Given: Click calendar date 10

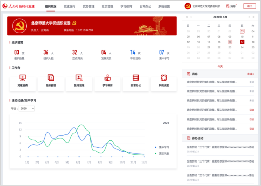Looking at the screenshot, I should pyautogui.click(x=242, y=37).
